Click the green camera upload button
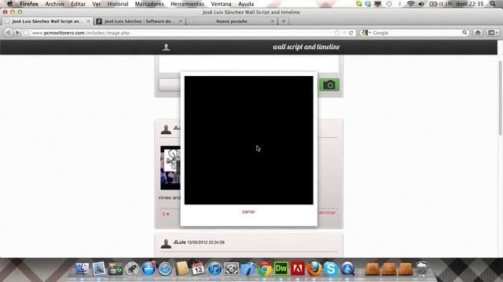This screenshot has height=282, width=503. click(x=329, y=85)
